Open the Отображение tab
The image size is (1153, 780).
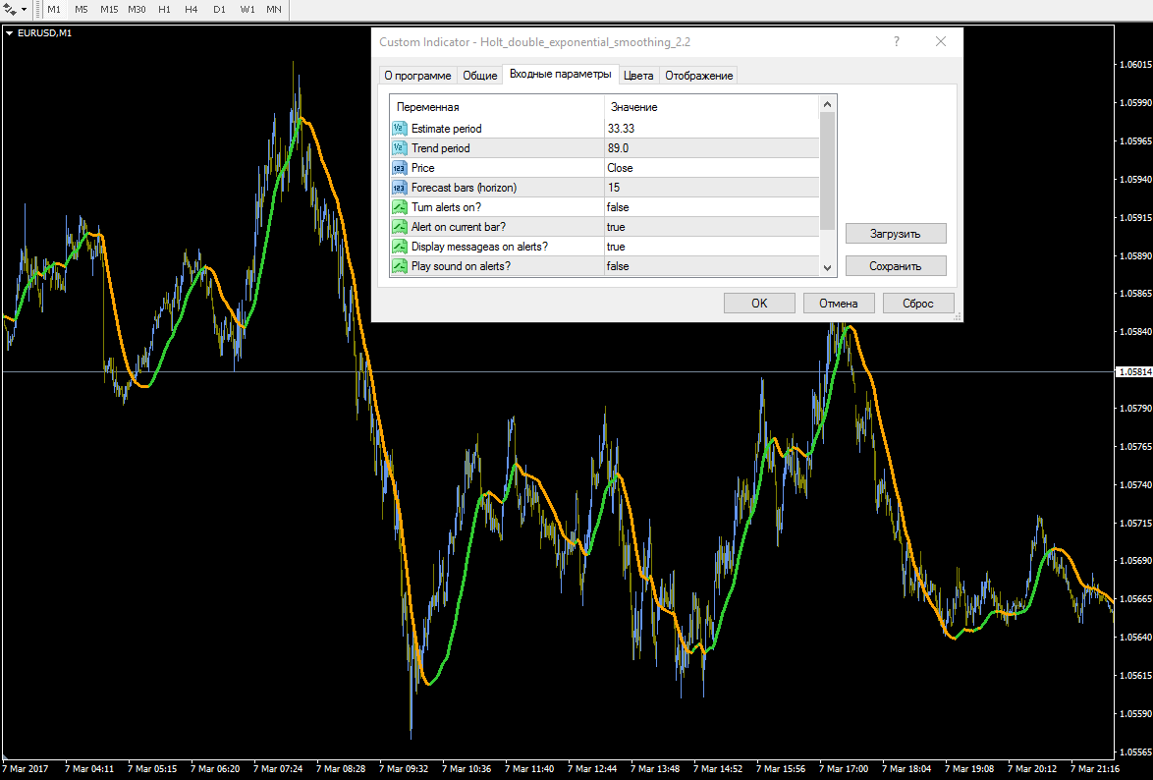click(x=698, y=76)
